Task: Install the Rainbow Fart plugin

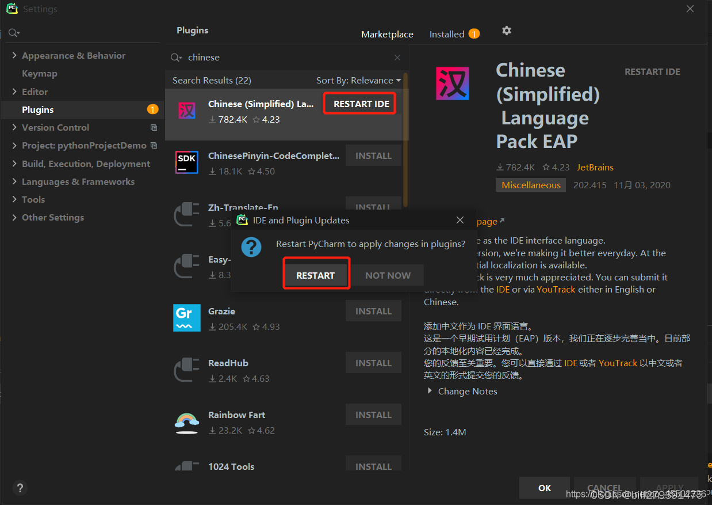Action: tap(373, 415)
